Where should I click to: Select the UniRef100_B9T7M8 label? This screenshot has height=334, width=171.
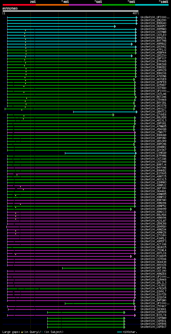tap(153, 41)
